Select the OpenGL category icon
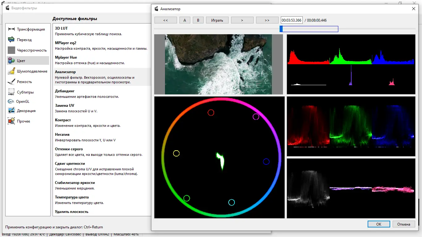Image resolution: width=422 pixels, height=237 pixels. pos(11,102)
